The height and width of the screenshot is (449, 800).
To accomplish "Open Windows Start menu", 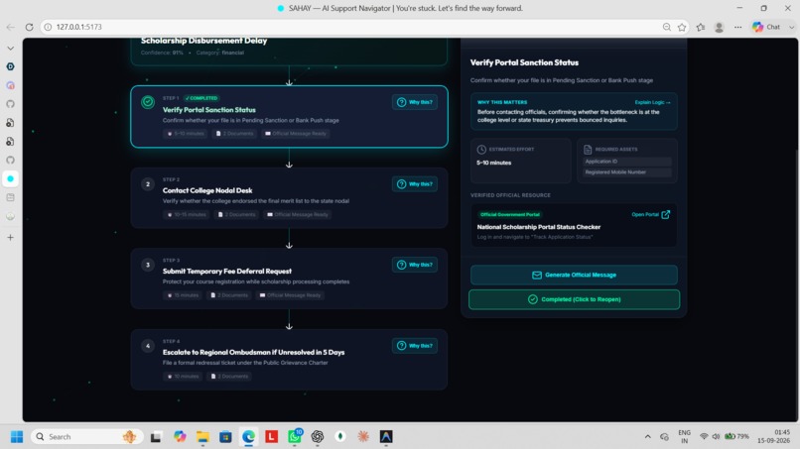I will [17, 437].
